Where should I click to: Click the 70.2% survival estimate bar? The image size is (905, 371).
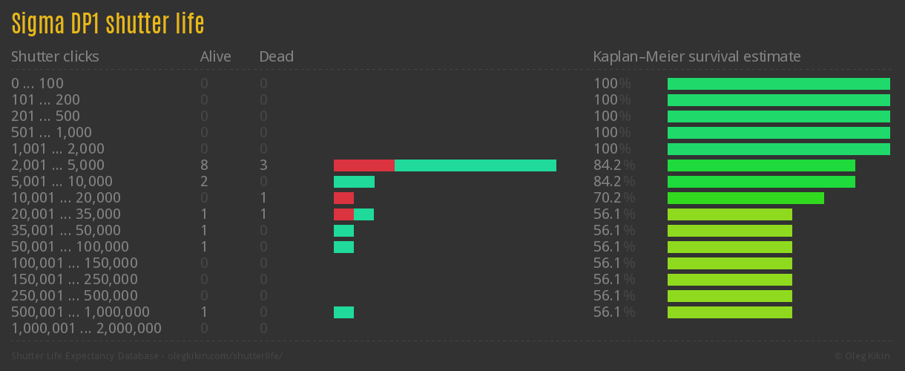746,198
